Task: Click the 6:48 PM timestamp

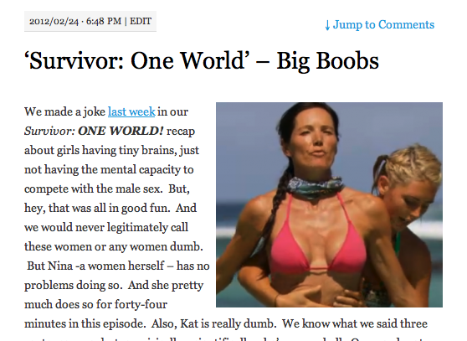Action: (104, 21)
